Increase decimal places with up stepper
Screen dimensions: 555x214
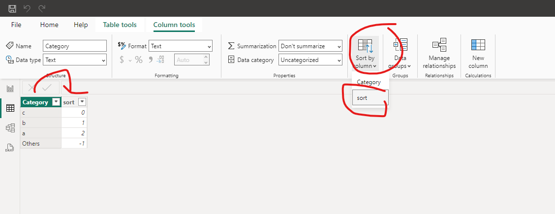(206, 57)
